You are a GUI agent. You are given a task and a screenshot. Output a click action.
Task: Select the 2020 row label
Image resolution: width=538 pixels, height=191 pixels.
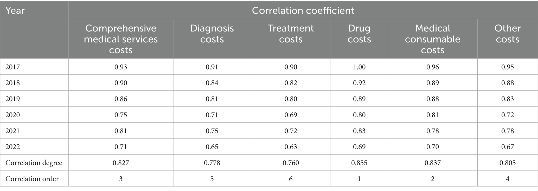[13, 115]
